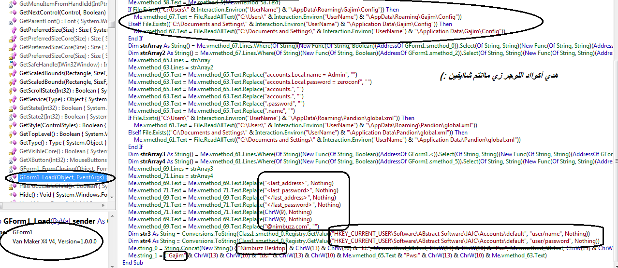Click the method icon beside GetStyle(ControlStyles)
The width and height of the screenshot is (618, 268).
(x=13, y=125)
